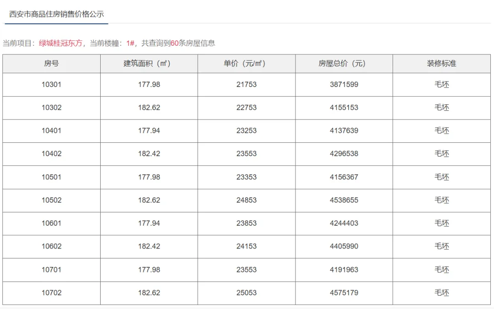
Task: Open the 西安市商品住房销售价格公示 tab
Action: coord(56,14)
